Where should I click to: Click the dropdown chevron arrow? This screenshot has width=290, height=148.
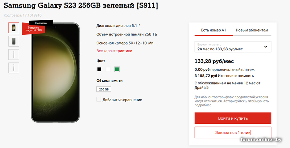[266, 47]
